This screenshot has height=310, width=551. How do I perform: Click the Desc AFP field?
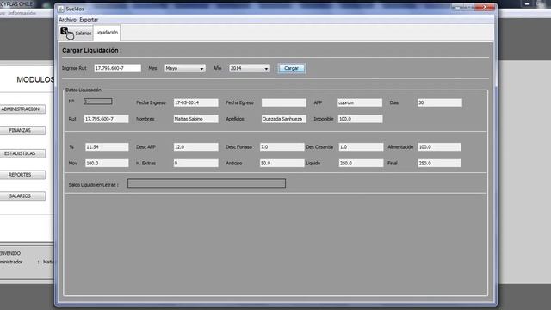pyautogui.click(x=195, y=147)
